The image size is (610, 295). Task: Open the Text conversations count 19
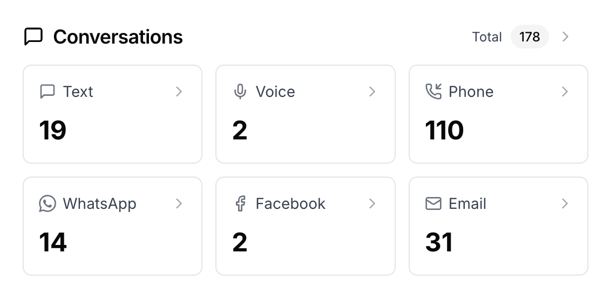52,130
